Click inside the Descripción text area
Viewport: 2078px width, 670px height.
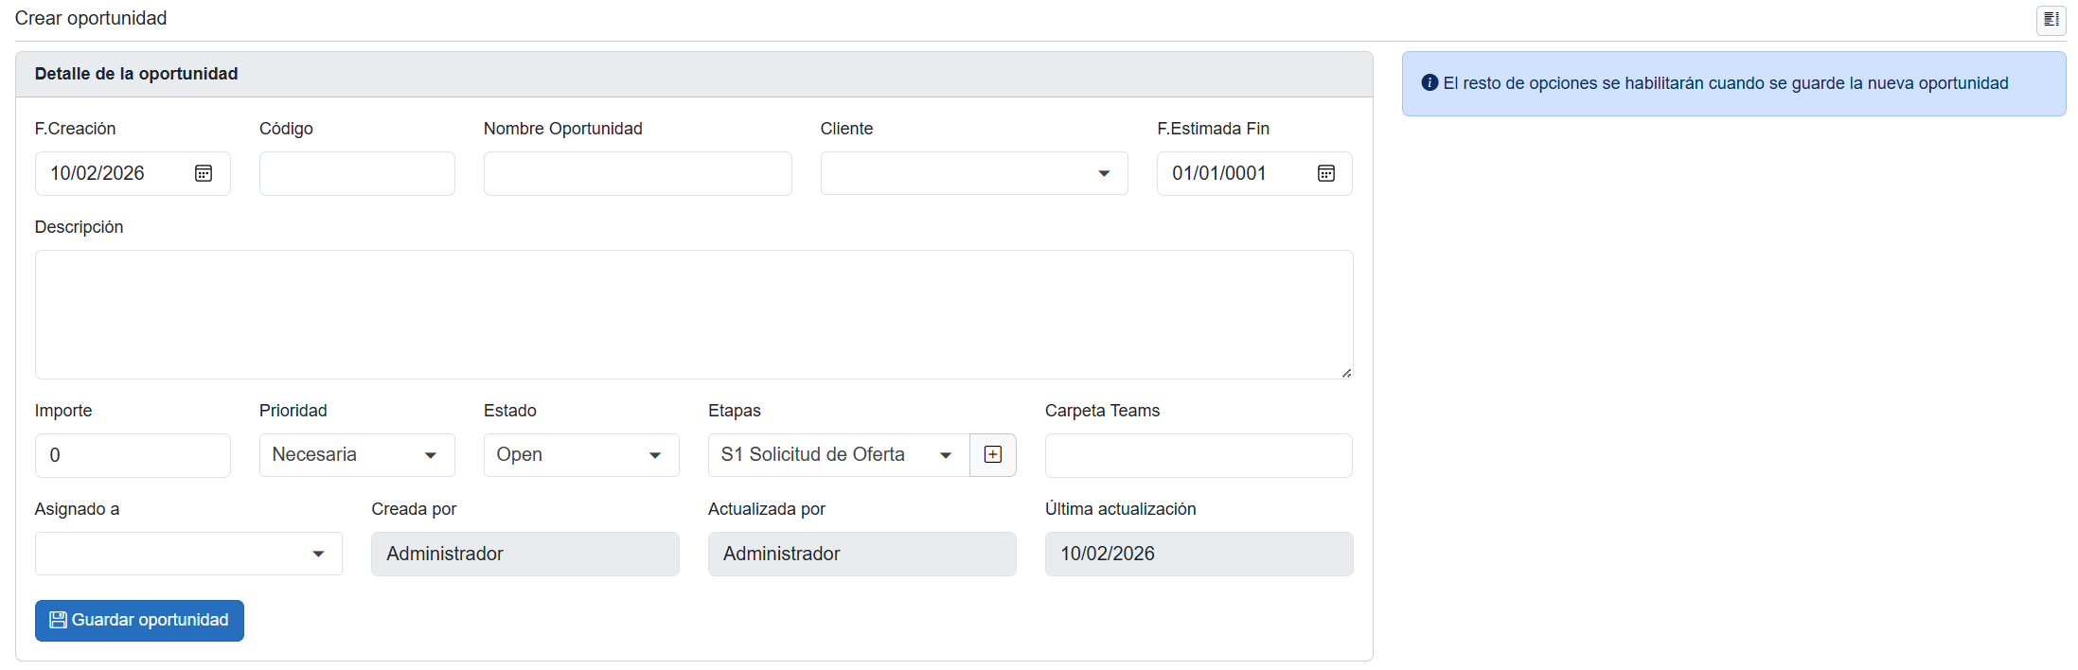pos(693,314)
